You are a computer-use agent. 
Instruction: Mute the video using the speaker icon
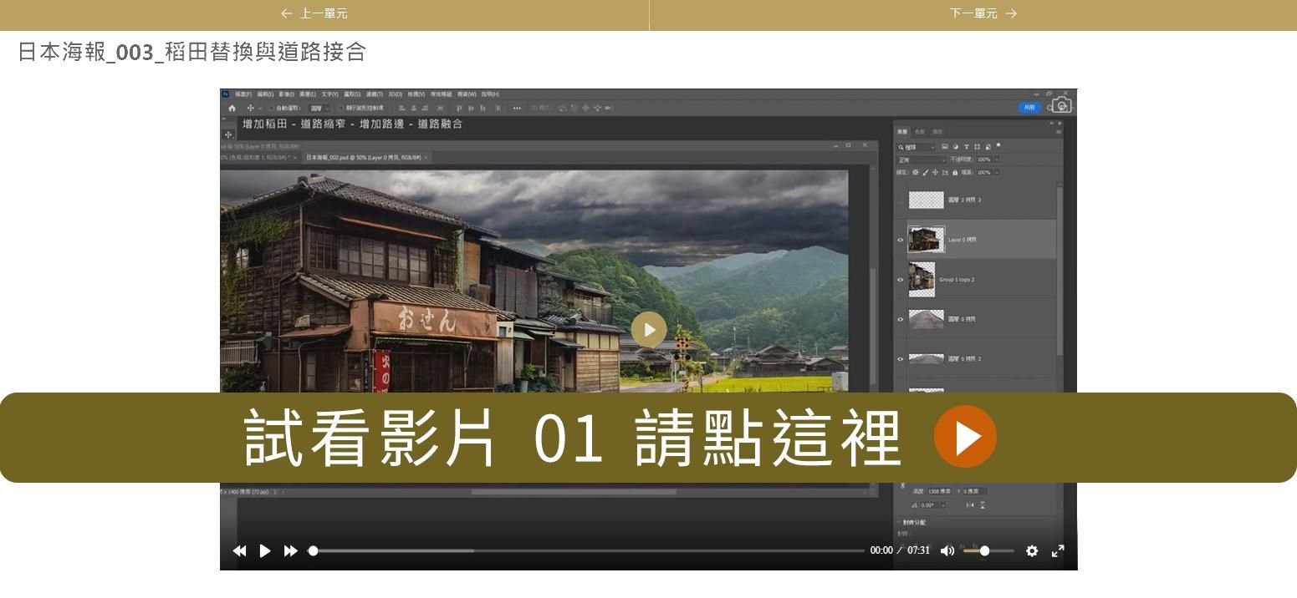pyautogui.click(x=947, y=550)
